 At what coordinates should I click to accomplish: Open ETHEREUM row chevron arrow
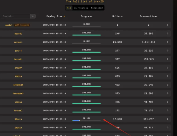[x=168, y=85]
